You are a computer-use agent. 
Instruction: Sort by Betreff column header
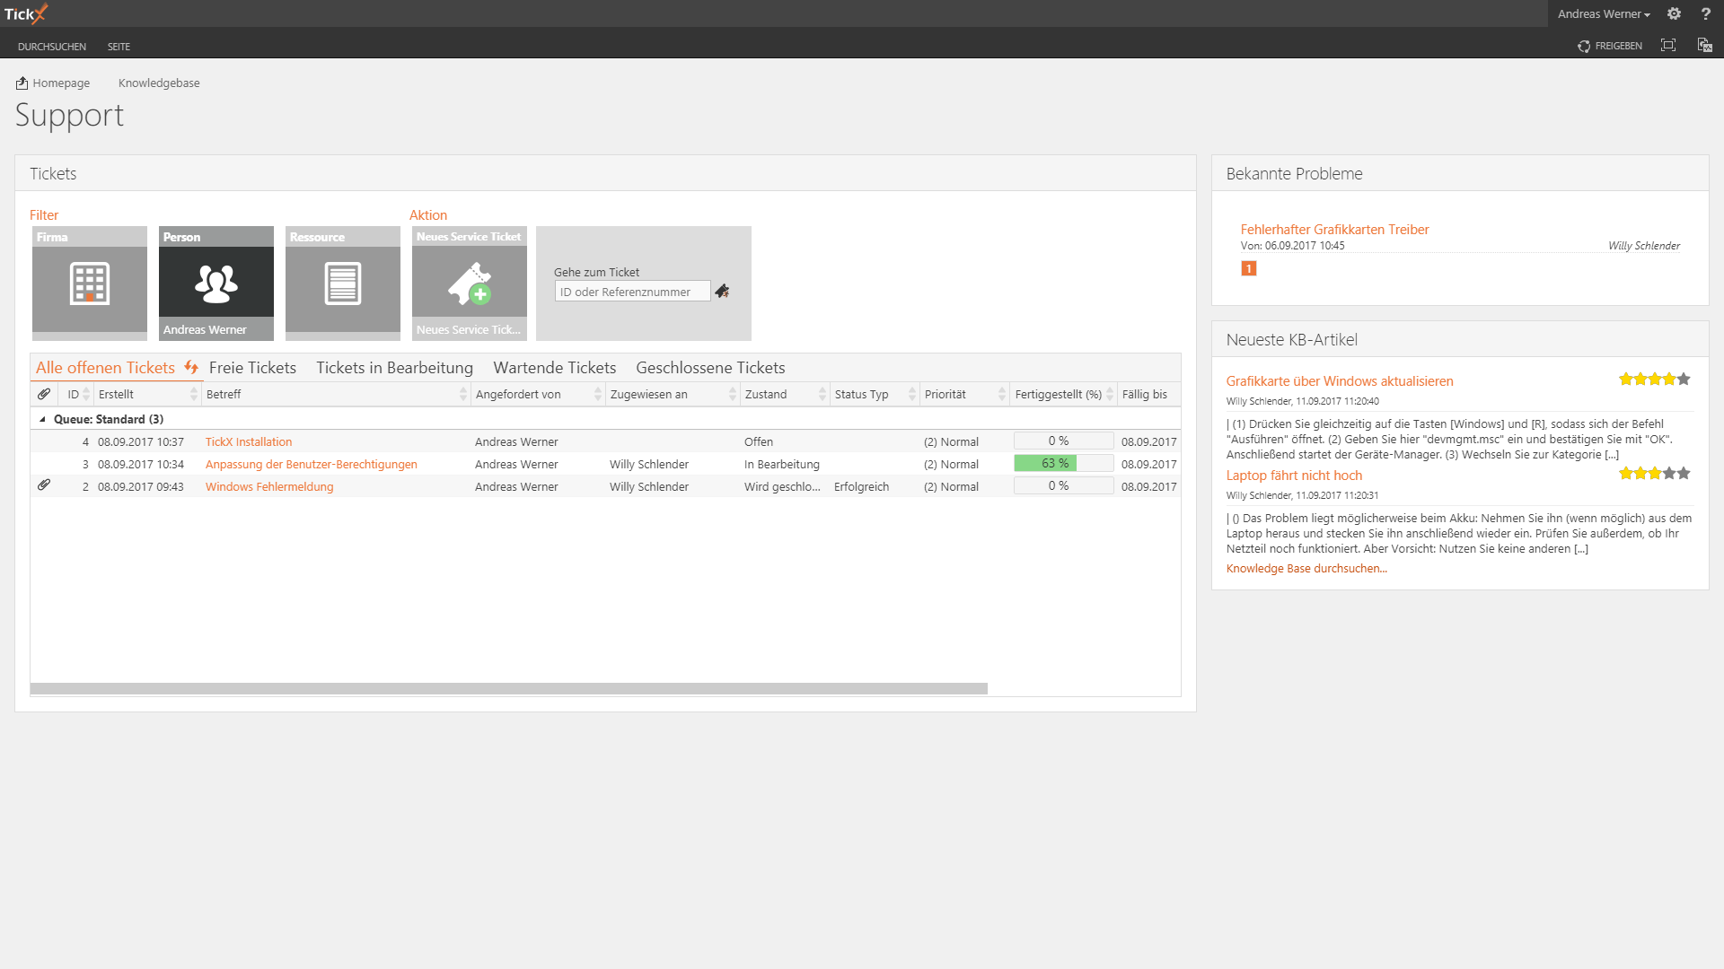[336, 394]
